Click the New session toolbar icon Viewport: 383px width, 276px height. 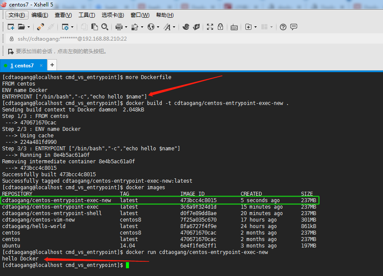point(11,27)
